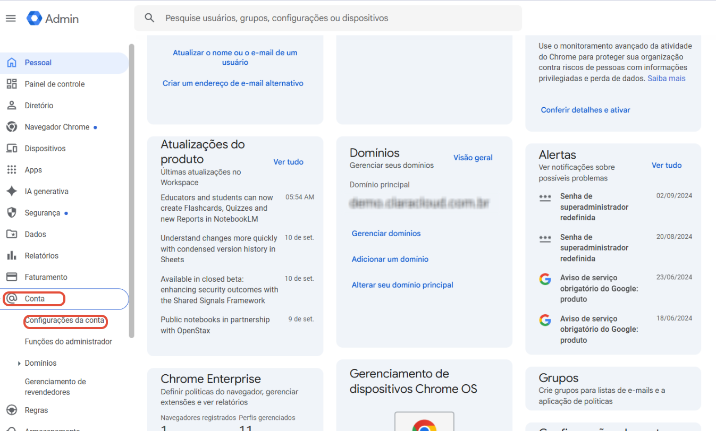Open Domínios sidebar item

coord(40,363)
